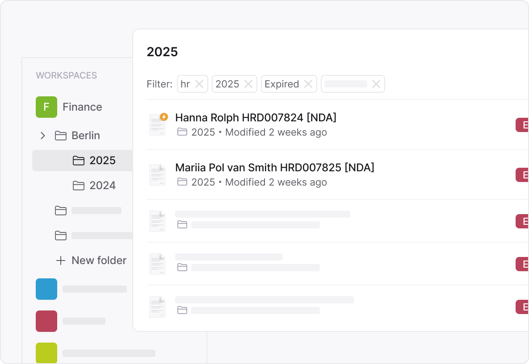Click the red workspace icon in the sidebar
Viewport: 529px width, 364px height.
[x=46, y=321]
